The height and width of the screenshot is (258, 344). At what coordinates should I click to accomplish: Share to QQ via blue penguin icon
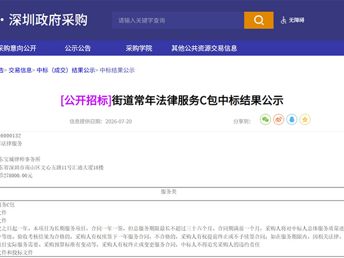coord(292,120)
